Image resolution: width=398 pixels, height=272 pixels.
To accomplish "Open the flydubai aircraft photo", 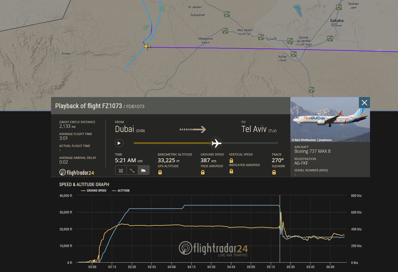I will (330, 119).
